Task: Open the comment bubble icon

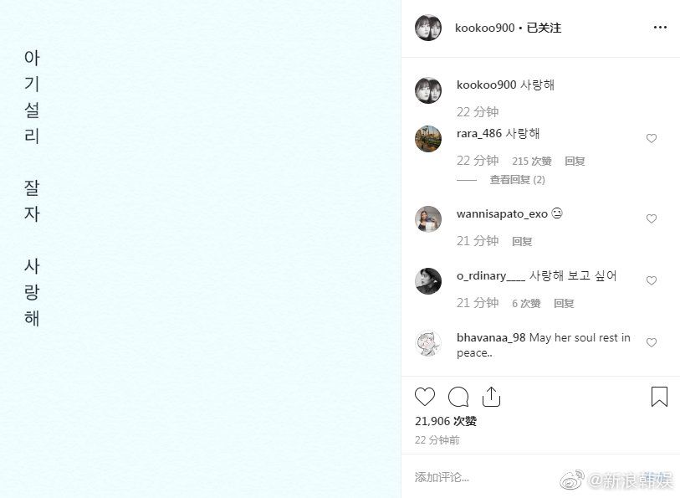Action: click(x=458, y=397)
